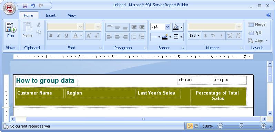
Task: Open the font color dropdown arrow
Action: (x=81, y=35)
